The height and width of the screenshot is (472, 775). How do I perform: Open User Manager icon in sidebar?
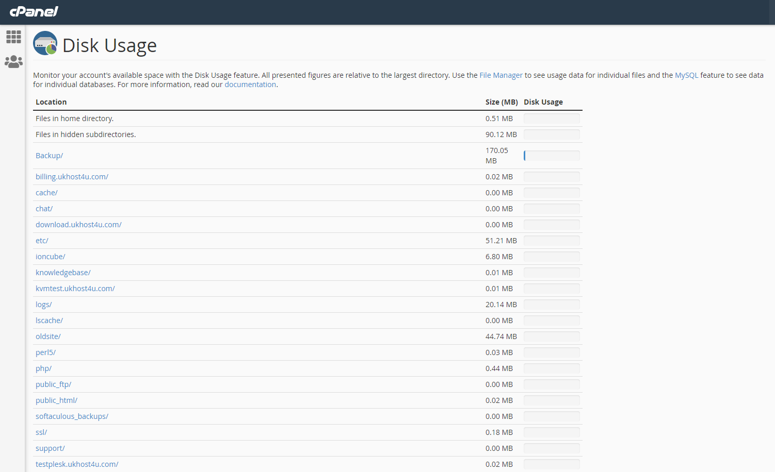[13, 62]
